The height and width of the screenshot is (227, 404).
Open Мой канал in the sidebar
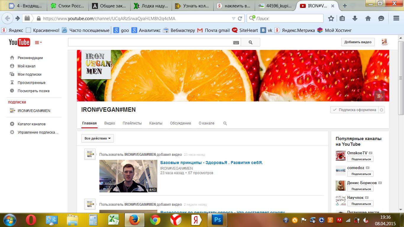(27, 66)
